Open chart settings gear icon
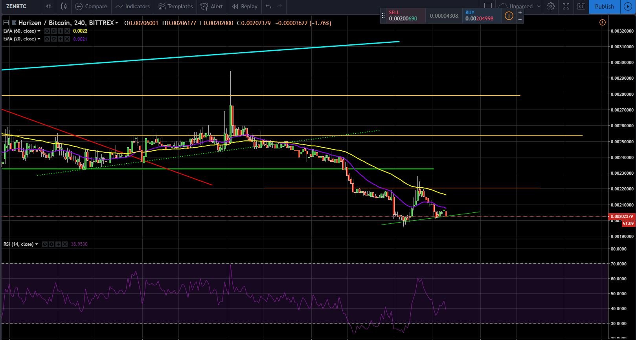The image size is (636, 340). pos(551,6)
